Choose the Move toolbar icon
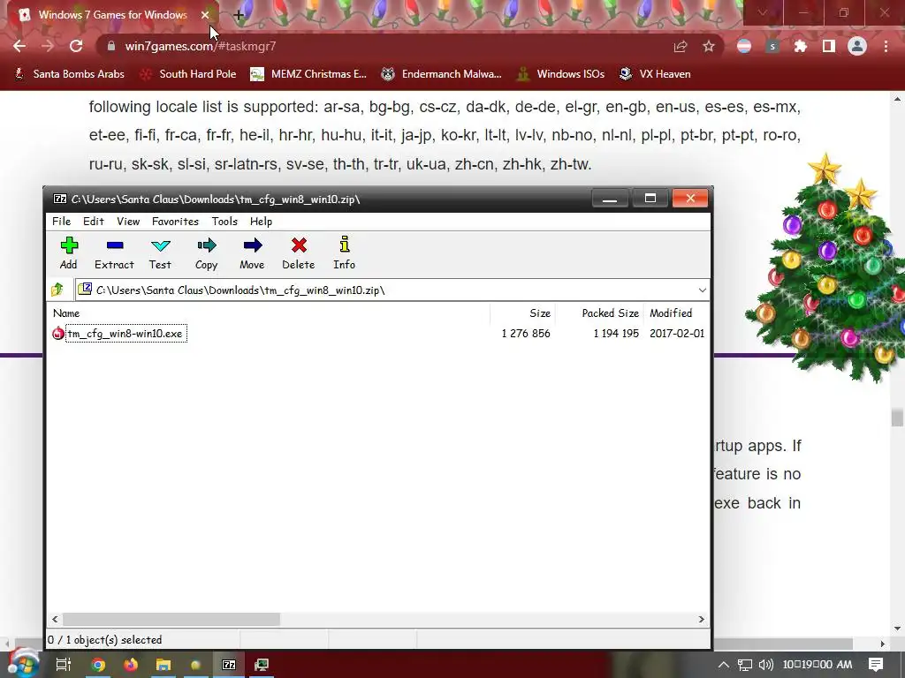This screenshot has height=678, width=905. (252, 253)
